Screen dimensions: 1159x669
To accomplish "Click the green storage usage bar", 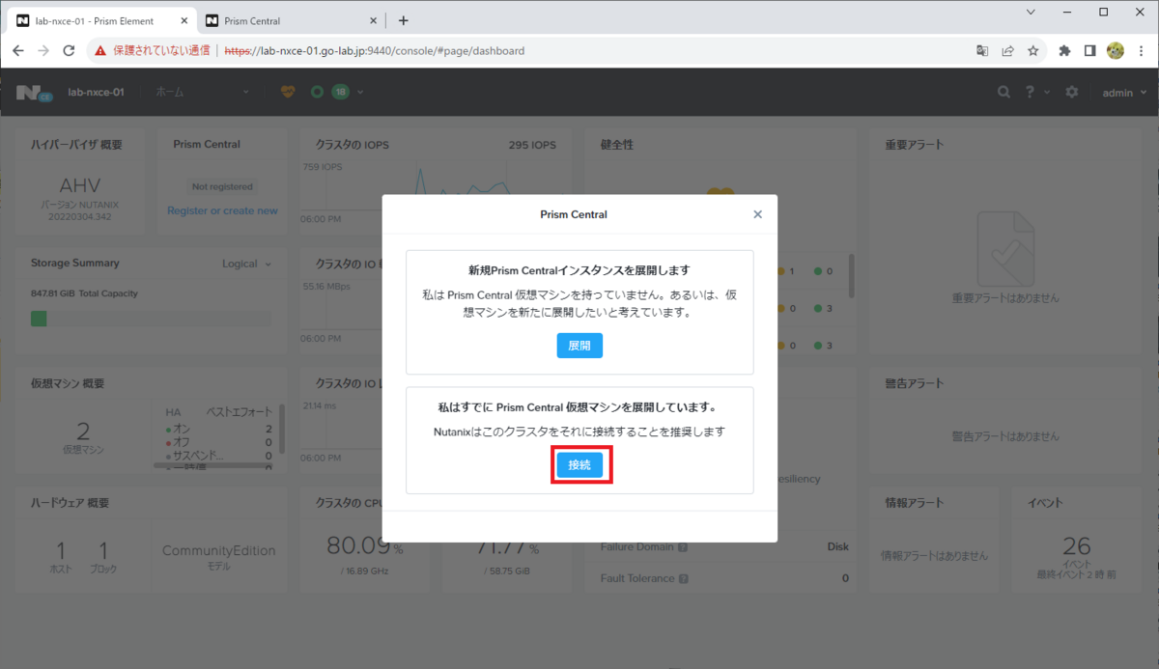I will (39, 319).
